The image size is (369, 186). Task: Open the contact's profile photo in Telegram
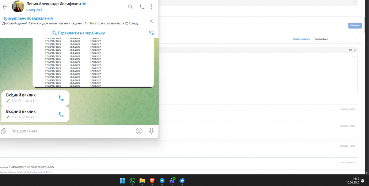point(18,7)
